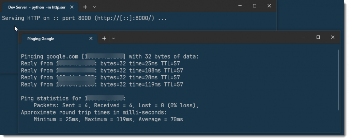Close the Pinging Google window

[x=333, y=37]
